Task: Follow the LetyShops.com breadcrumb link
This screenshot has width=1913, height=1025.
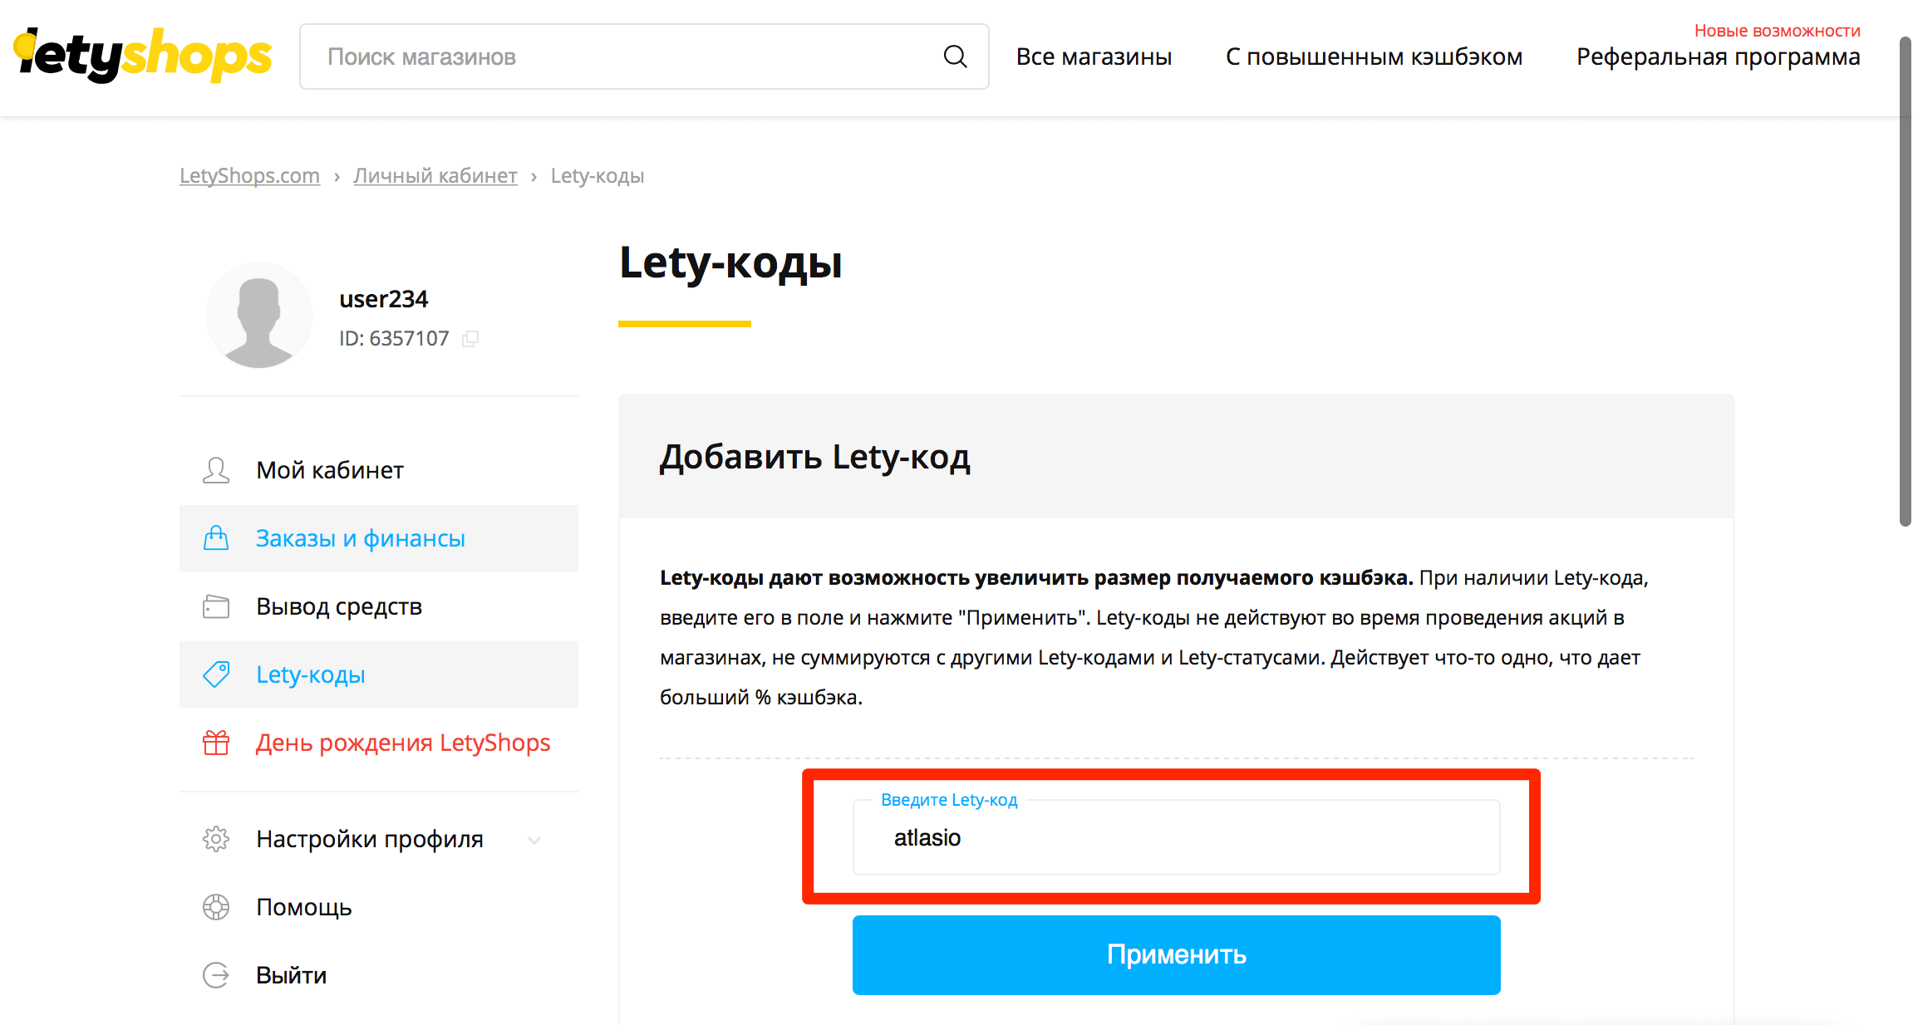Action: 249,176
